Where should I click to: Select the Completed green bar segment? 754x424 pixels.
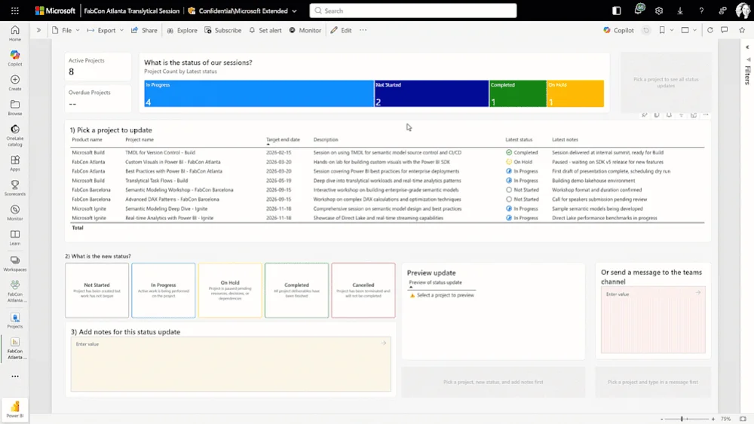pos(518,93)
